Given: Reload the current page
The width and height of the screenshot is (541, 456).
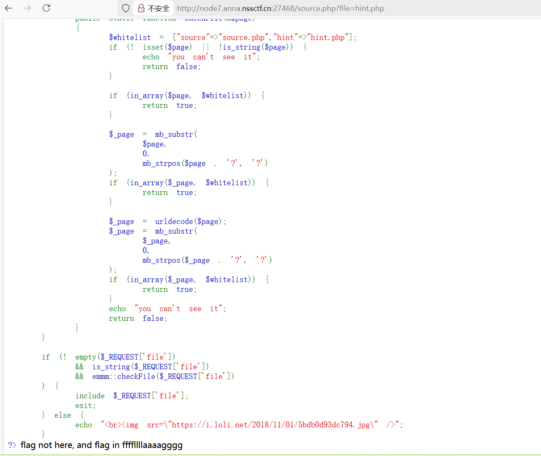Looking at the screenshot, I should click(x=46, y=8).
